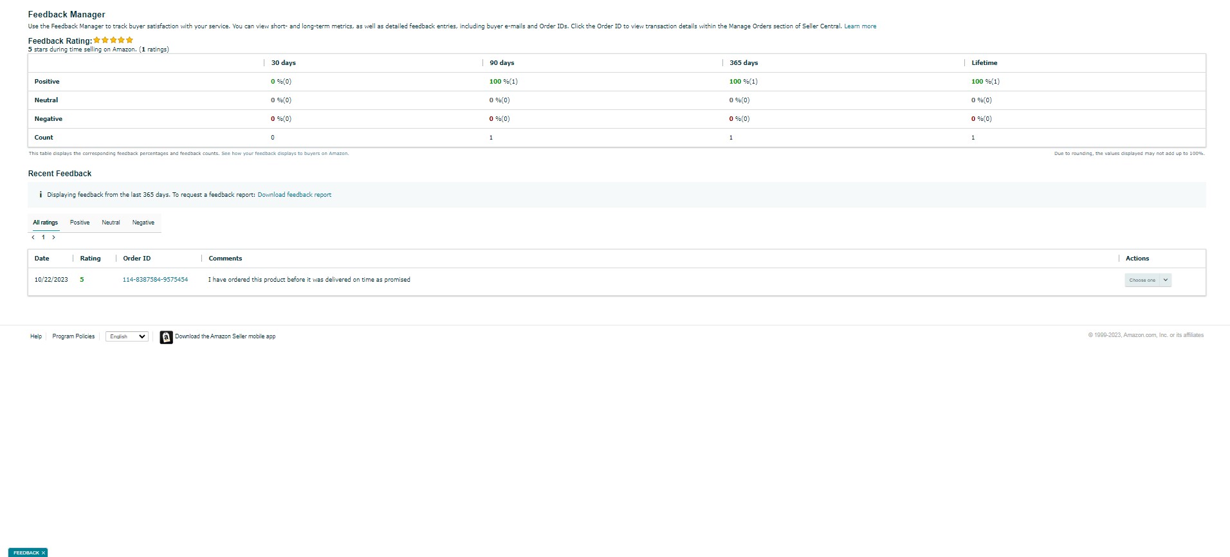This screenshot has height=557, width=1230.
Task: Click the Comments column header
Action: click(225, 259)
